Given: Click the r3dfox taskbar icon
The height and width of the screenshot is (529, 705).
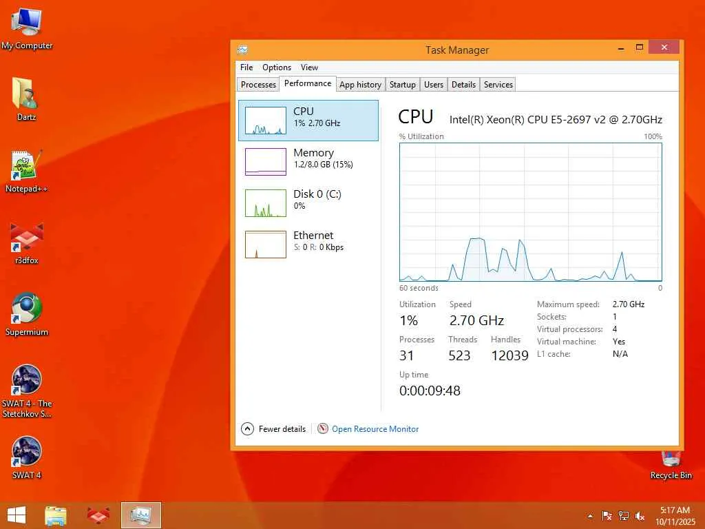Looking at the screenshot, I should coord(98,515).
